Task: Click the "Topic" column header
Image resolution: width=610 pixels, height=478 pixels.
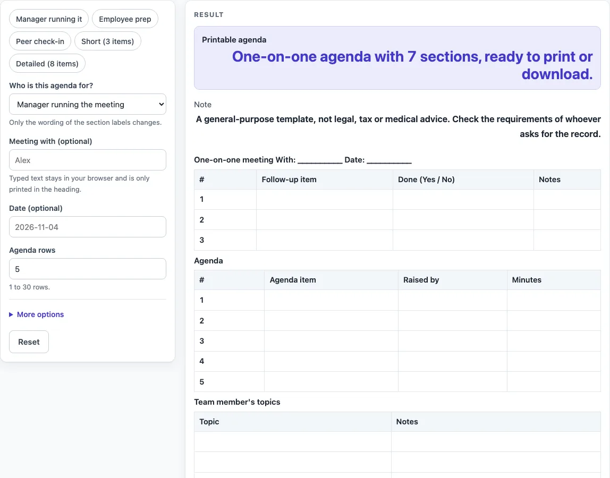Action: pyautogui.click(x=293, y=422)
